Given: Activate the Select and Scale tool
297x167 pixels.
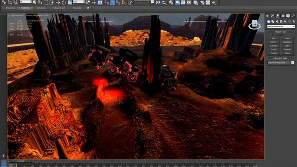Looking at the screenshot, I should pyautogui.click(x=70, y=2).
